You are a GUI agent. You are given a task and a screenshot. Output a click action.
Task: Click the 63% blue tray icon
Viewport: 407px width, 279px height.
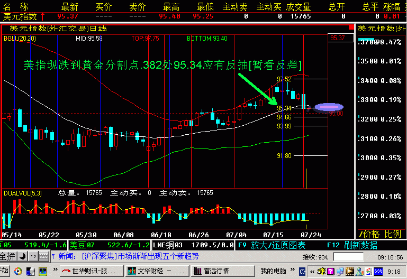[x=378, y=271]
